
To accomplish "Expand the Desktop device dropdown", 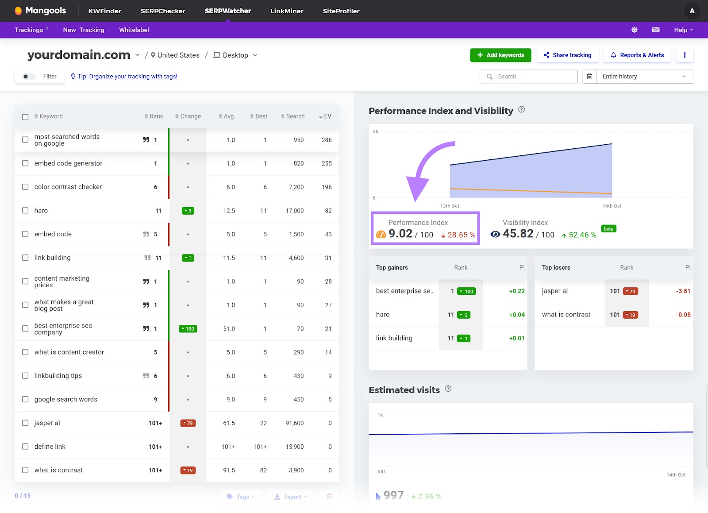I will 235,55.
